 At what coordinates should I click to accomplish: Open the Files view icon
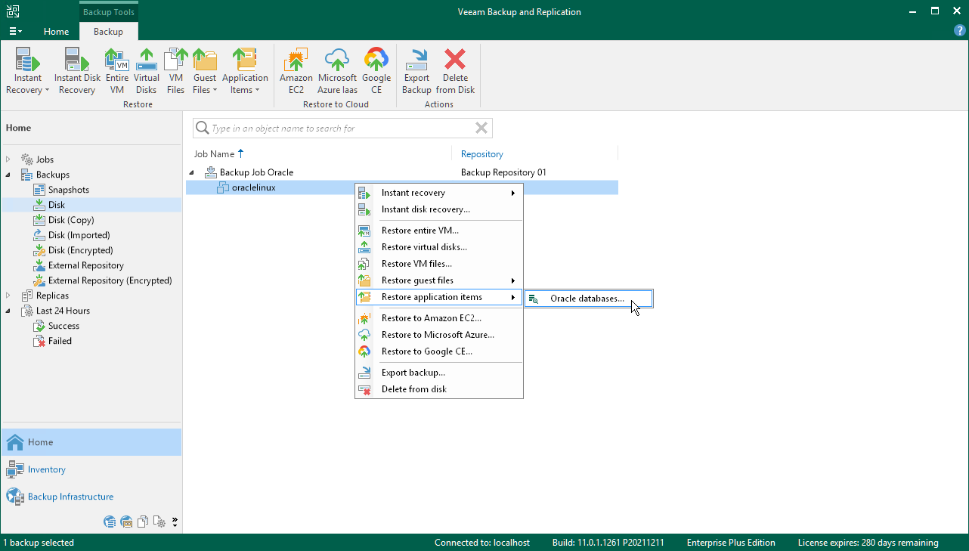pyautogui.click(x=143, y=522)
